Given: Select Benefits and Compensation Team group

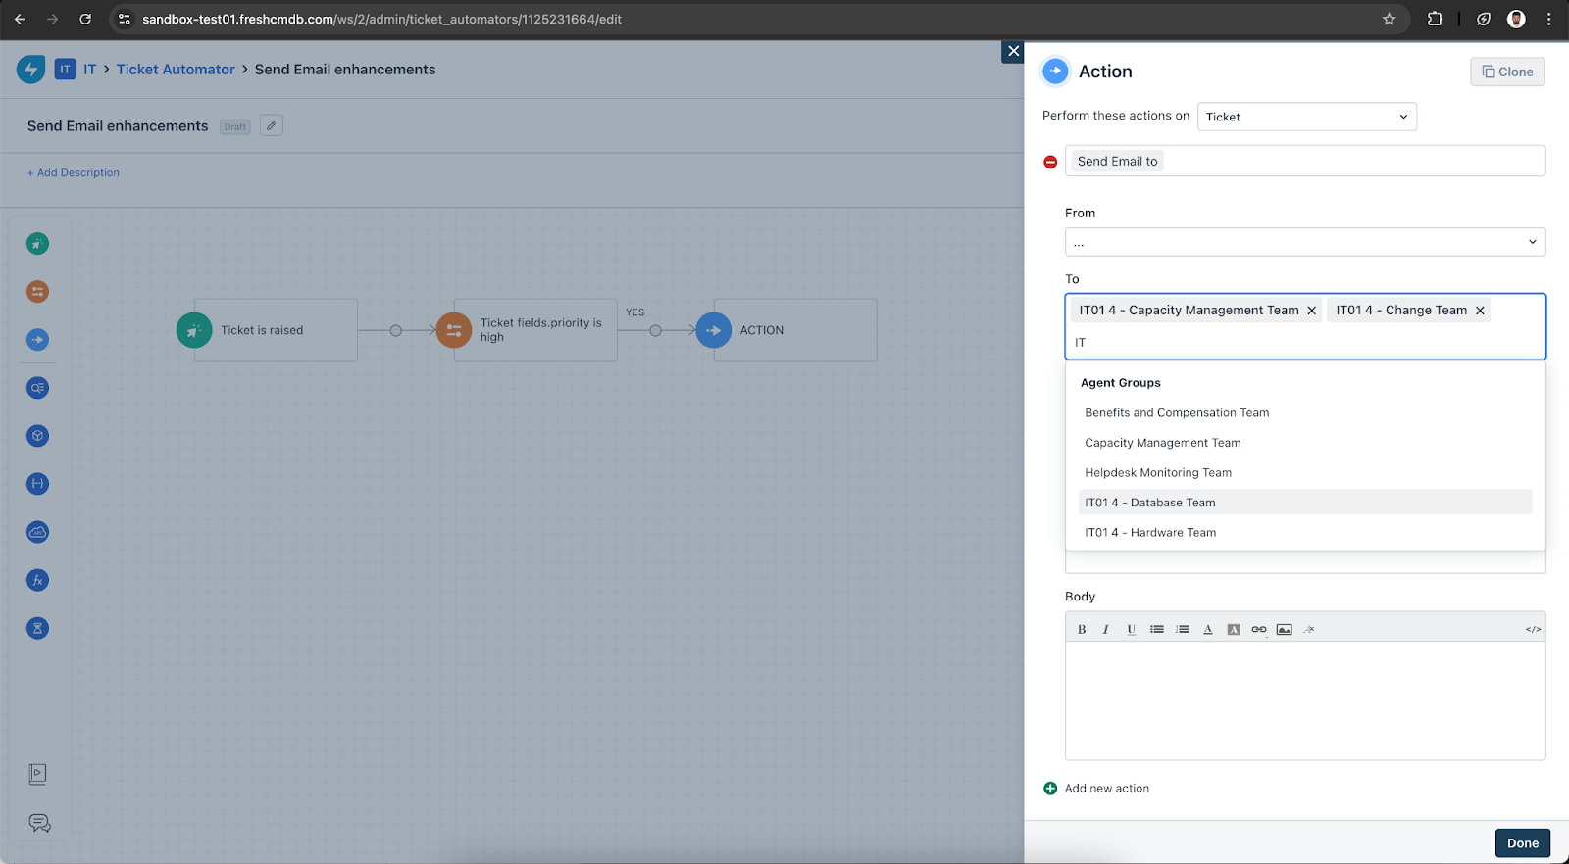Looking at the screenshot, I should pos(1305,413).
